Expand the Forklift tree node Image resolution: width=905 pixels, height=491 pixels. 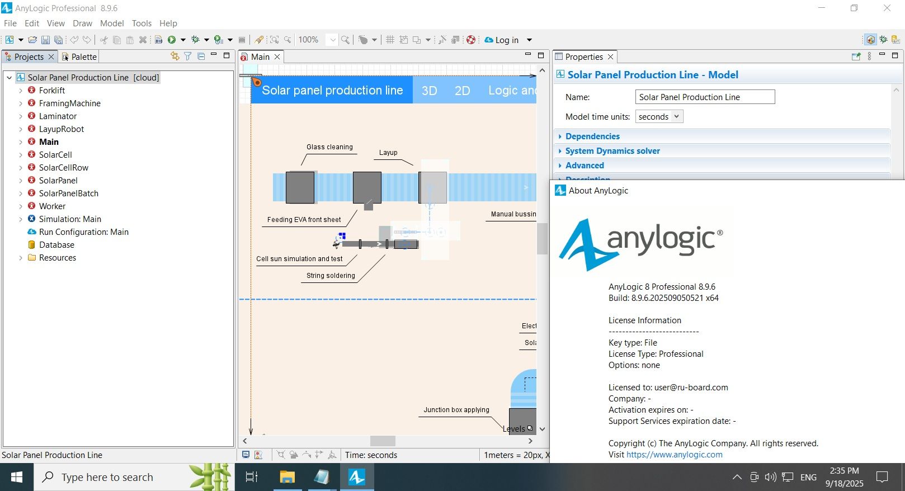pos(21,91)
